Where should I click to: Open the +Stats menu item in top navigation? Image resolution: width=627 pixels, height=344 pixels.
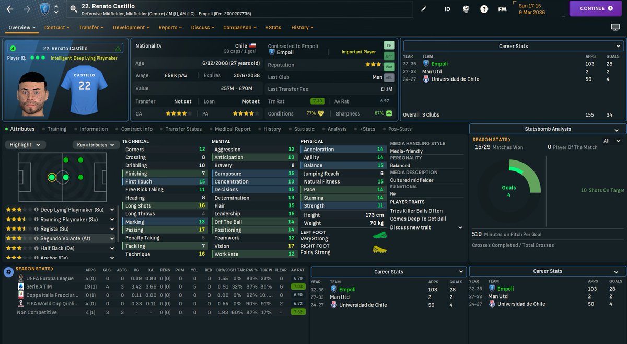point(273,27)
